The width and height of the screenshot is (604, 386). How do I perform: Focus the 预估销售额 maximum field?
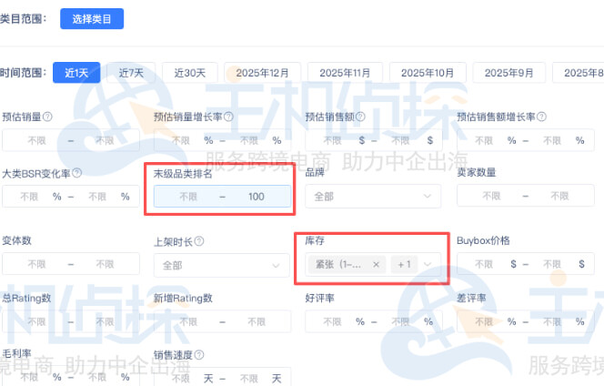tap(400, 140)
